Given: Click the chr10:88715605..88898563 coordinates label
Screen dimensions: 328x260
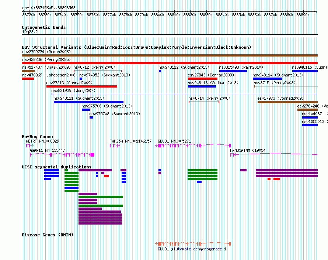Looking at the screenshot, I should pyautogui.click(x=49, y=8).
